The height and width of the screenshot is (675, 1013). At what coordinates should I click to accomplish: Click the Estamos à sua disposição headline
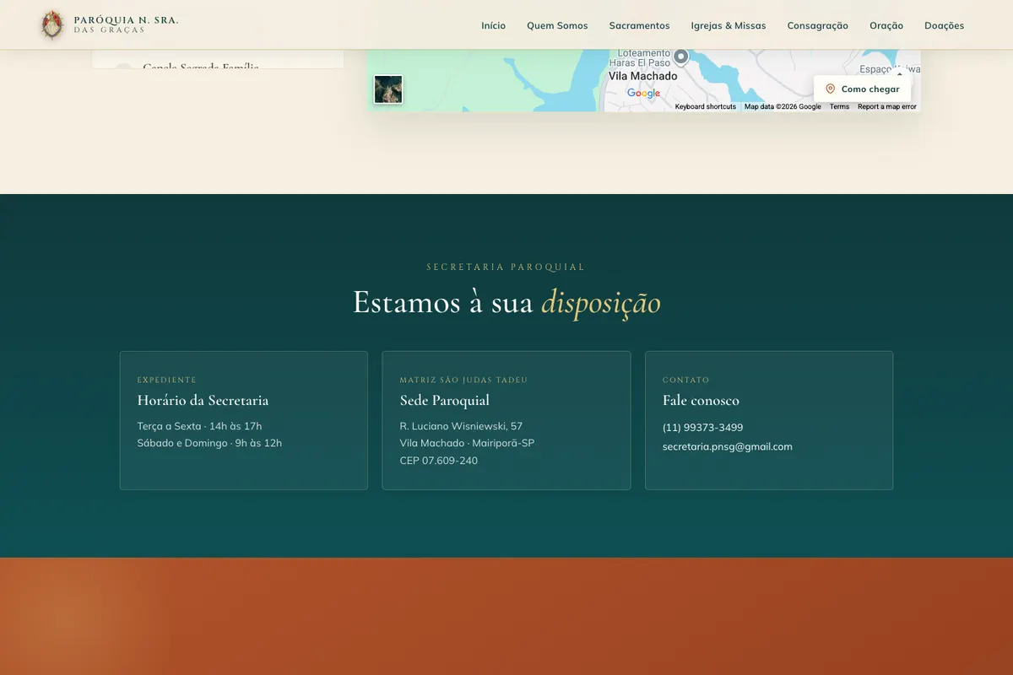(506, 302)
